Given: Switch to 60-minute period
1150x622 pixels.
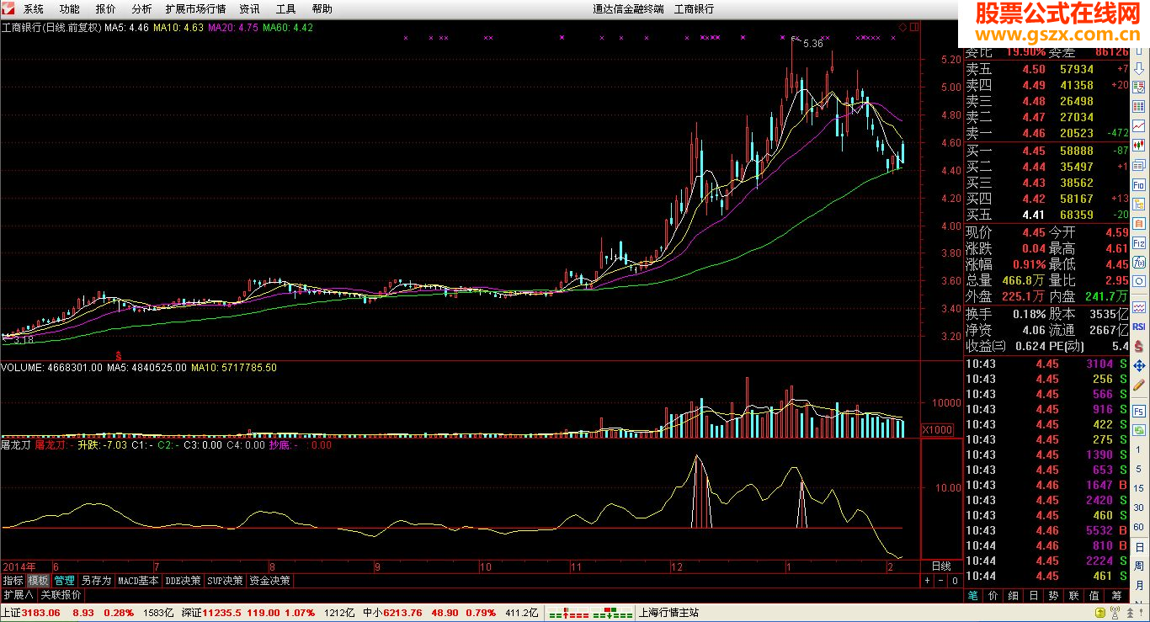Looking at the screenshot, I should point(1138,527).
